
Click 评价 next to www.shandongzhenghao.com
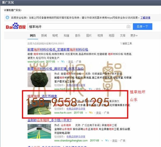pyautogui.click(x=115, y=141)
